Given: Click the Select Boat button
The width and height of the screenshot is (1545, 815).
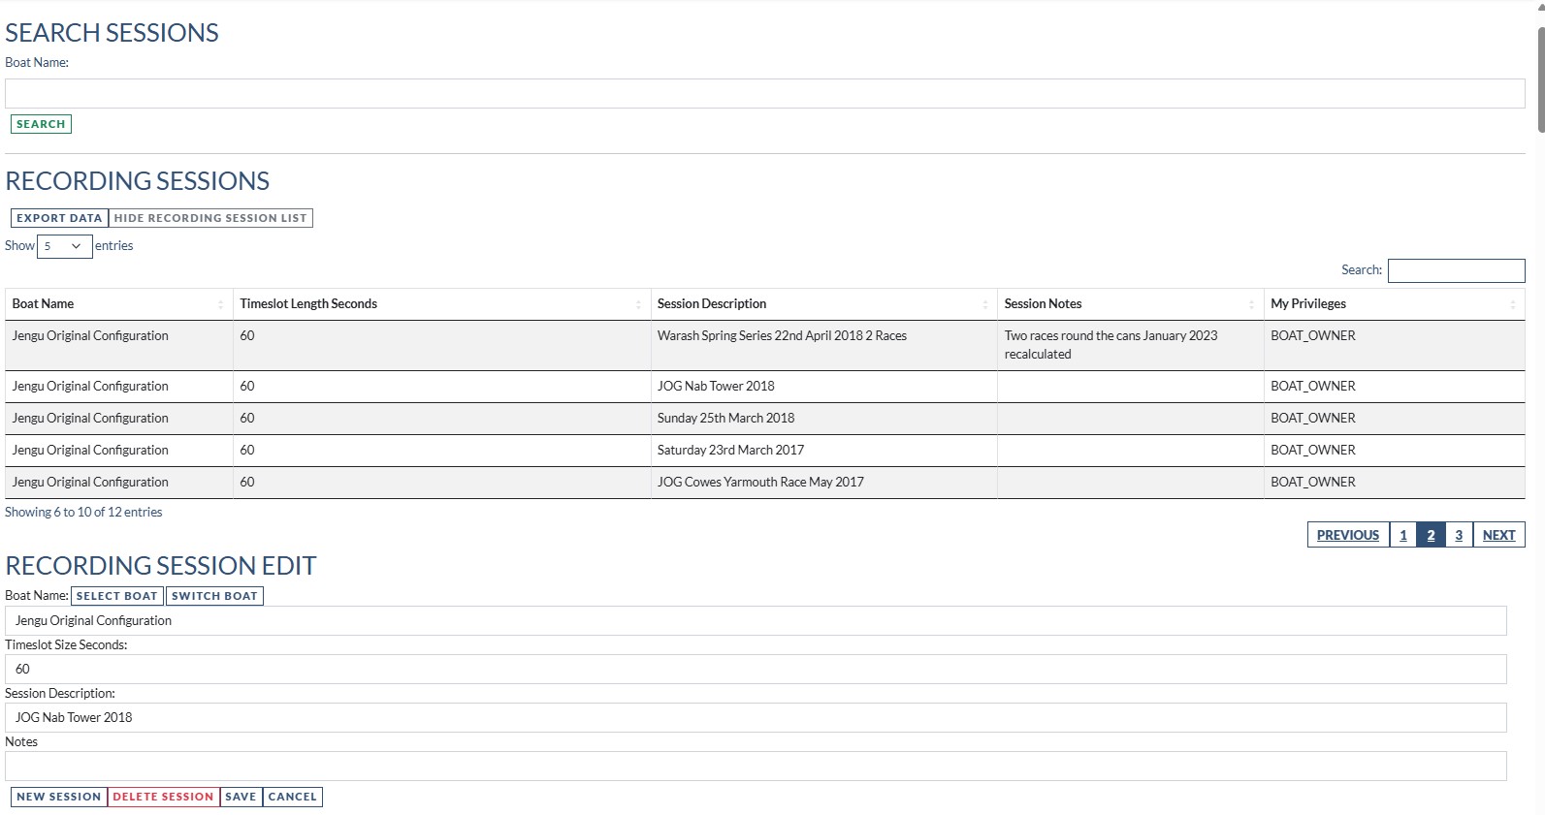Looking at the screenshot, I should pos(116,596).
